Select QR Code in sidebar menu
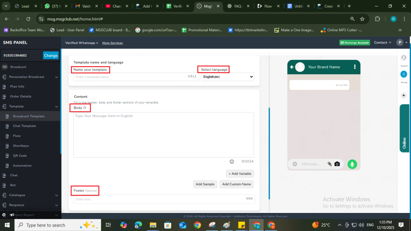The height and width of the screenshot is (231, 411). click(x=20, y=156)
